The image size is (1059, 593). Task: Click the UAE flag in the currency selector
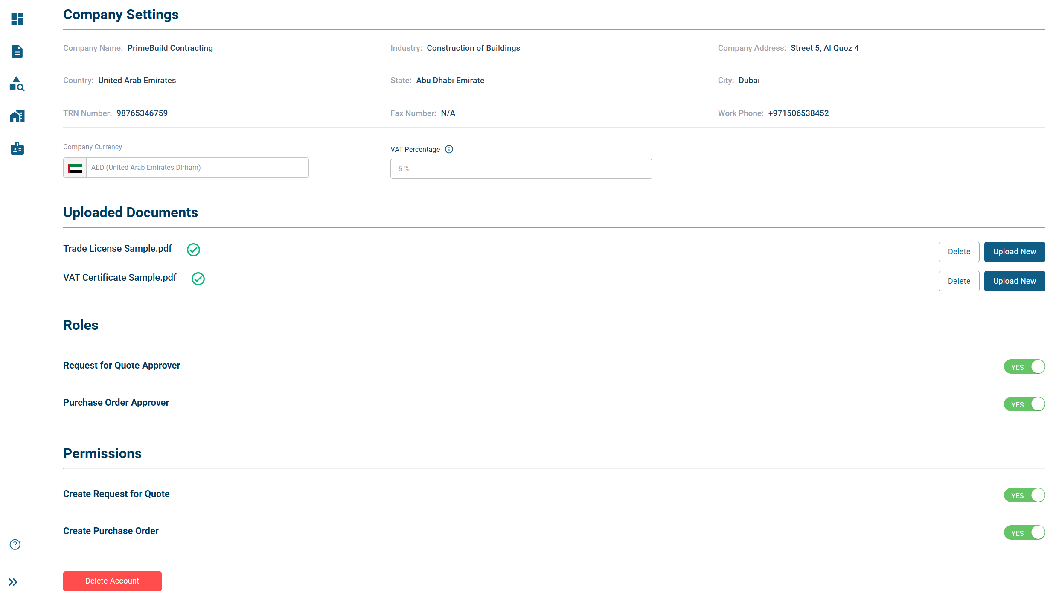pos(75,168)
